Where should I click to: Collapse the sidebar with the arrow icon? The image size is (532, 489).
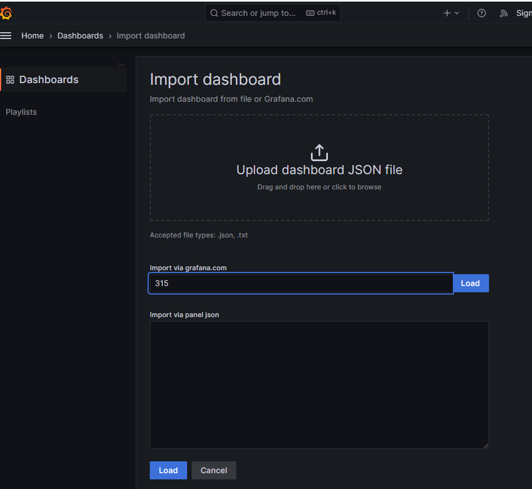[122, 65]
